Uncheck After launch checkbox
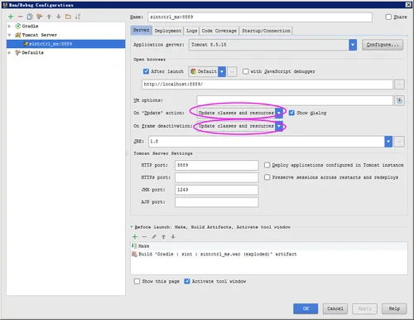The height and width of the screenshot is (320, 414). coord(146,71)
